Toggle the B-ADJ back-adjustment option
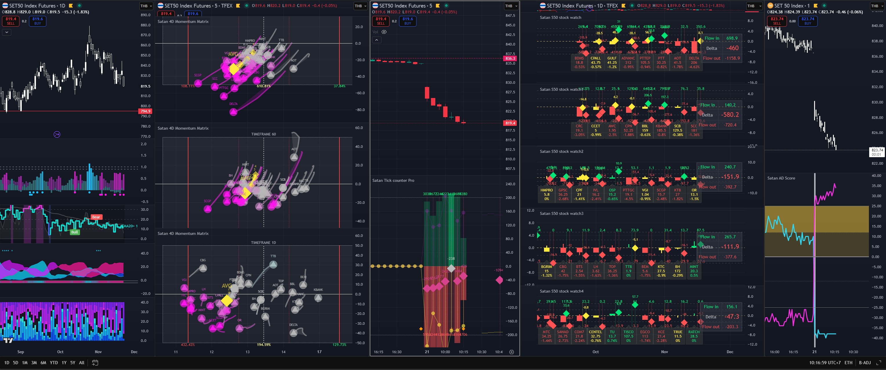 point(865,362)
